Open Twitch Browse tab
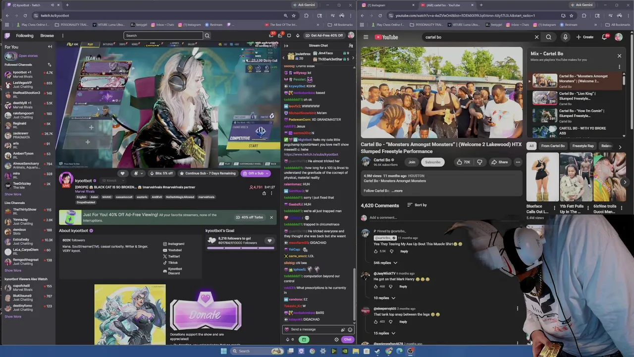 click(47, 36)
